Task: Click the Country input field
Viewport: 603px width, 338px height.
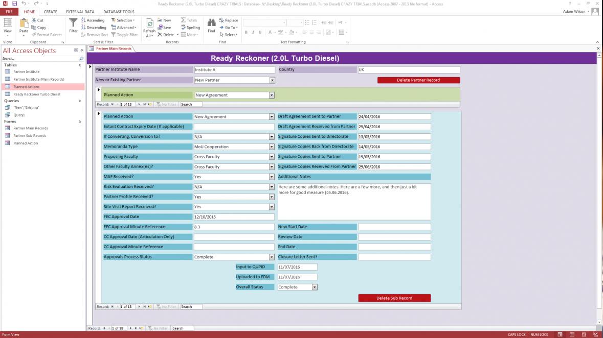Action: (409, 69)
